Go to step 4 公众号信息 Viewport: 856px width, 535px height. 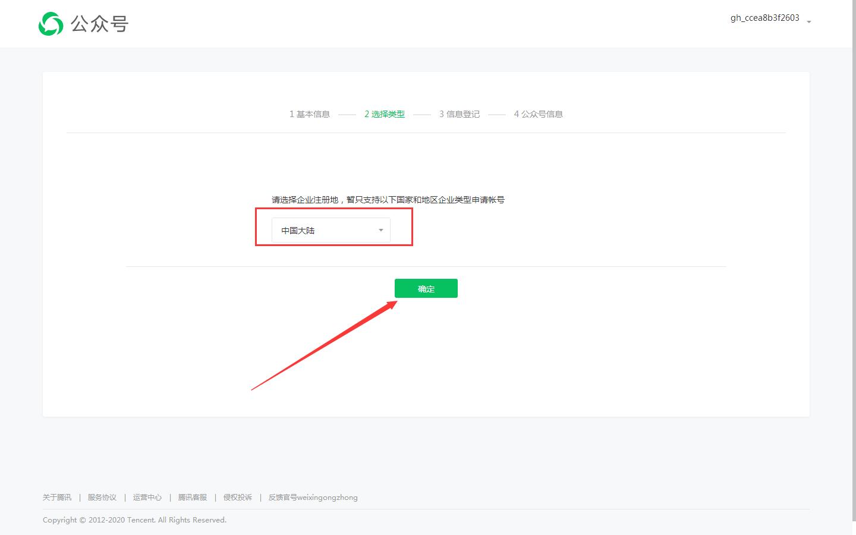click(538, 114)
